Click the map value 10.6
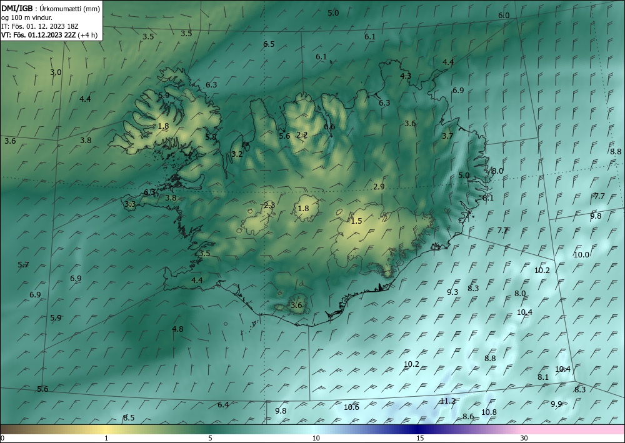Screen dimensions: 625x443 pyautogui.click(x=351, y=407)
